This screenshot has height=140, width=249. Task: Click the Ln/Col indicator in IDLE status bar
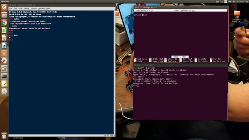coord(109,136)
